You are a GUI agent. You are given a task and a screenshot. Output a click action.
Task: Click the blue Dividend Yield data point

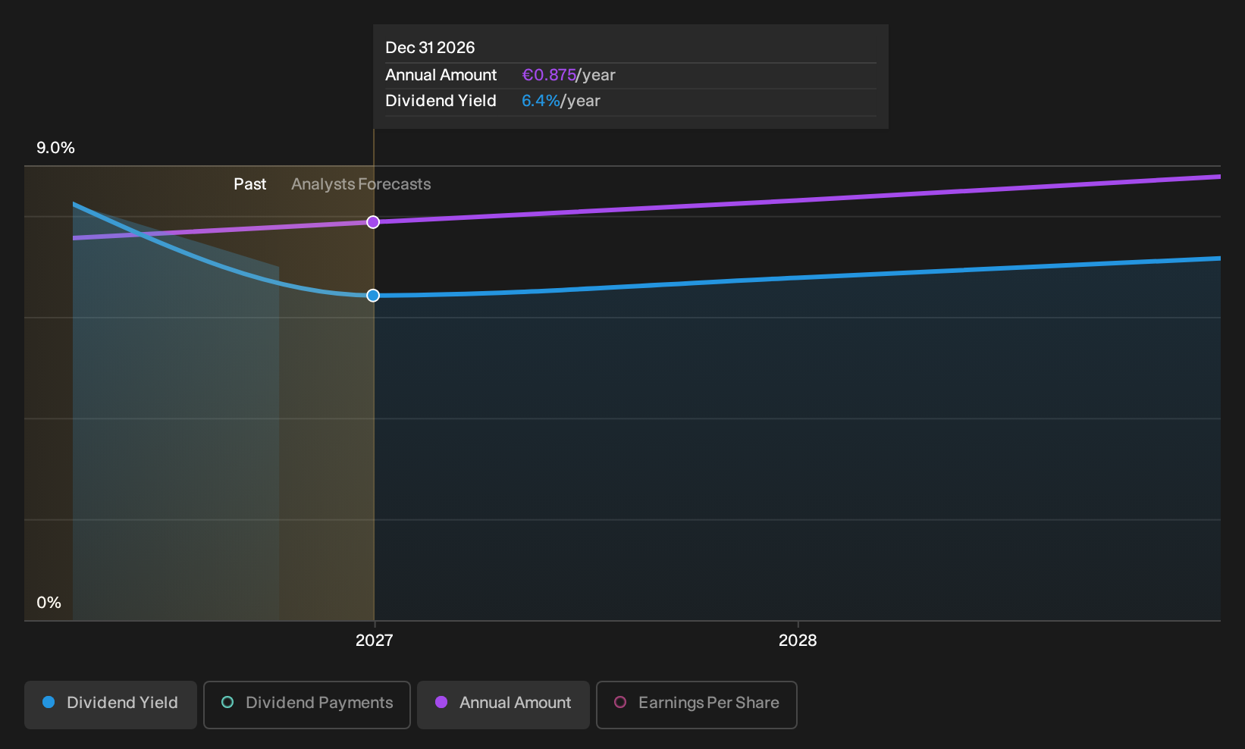[373, 296]
